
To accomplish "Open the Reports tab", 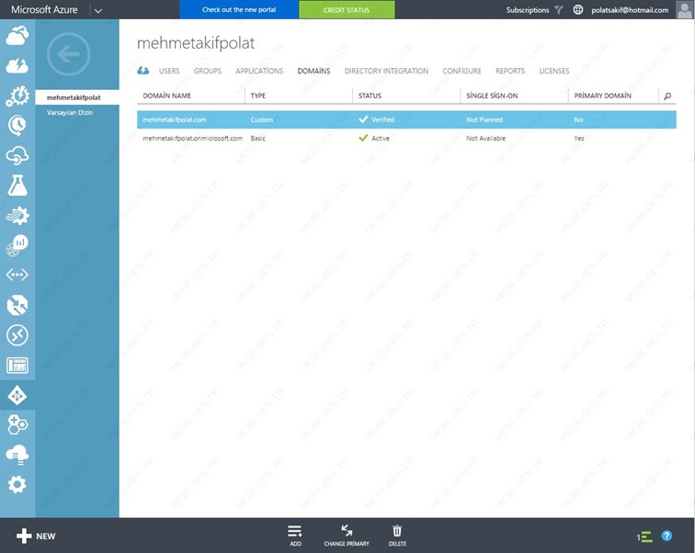I will coord(510,71).
